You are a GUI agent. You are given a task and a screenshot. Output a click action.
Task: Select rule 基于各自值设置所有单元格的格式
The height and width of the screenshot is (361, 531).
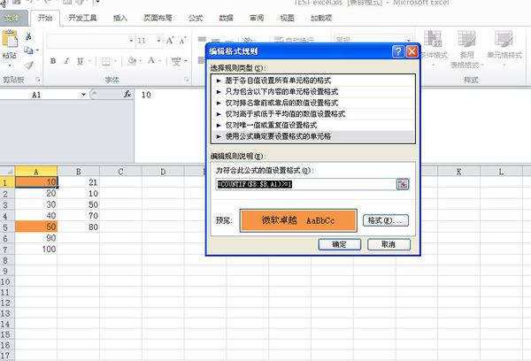[x=313, y=81]
